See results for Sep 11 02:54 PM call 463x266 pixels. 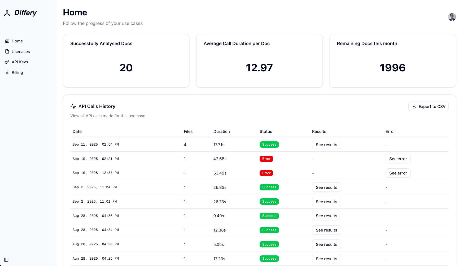[x=326, y=145]
